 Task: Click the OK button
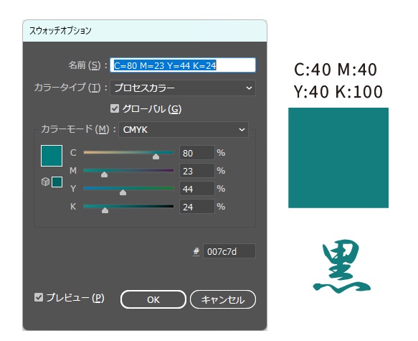[x=153, y=299]
